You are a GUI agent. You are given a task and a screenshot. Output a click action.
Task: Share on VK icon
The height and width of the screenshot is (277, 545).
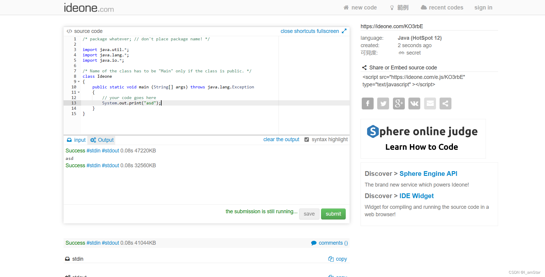[x=414, y=104]
